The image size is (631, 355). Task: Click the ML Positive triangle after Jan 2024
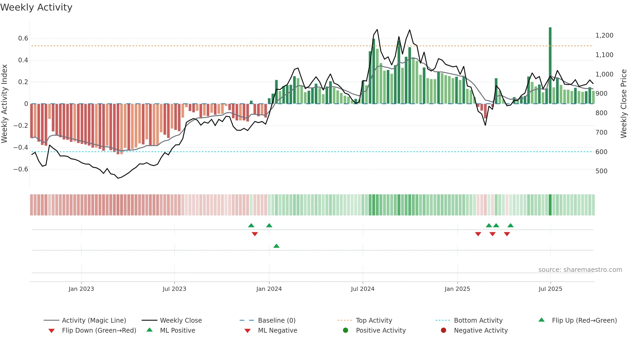click(x=276, y=246)
